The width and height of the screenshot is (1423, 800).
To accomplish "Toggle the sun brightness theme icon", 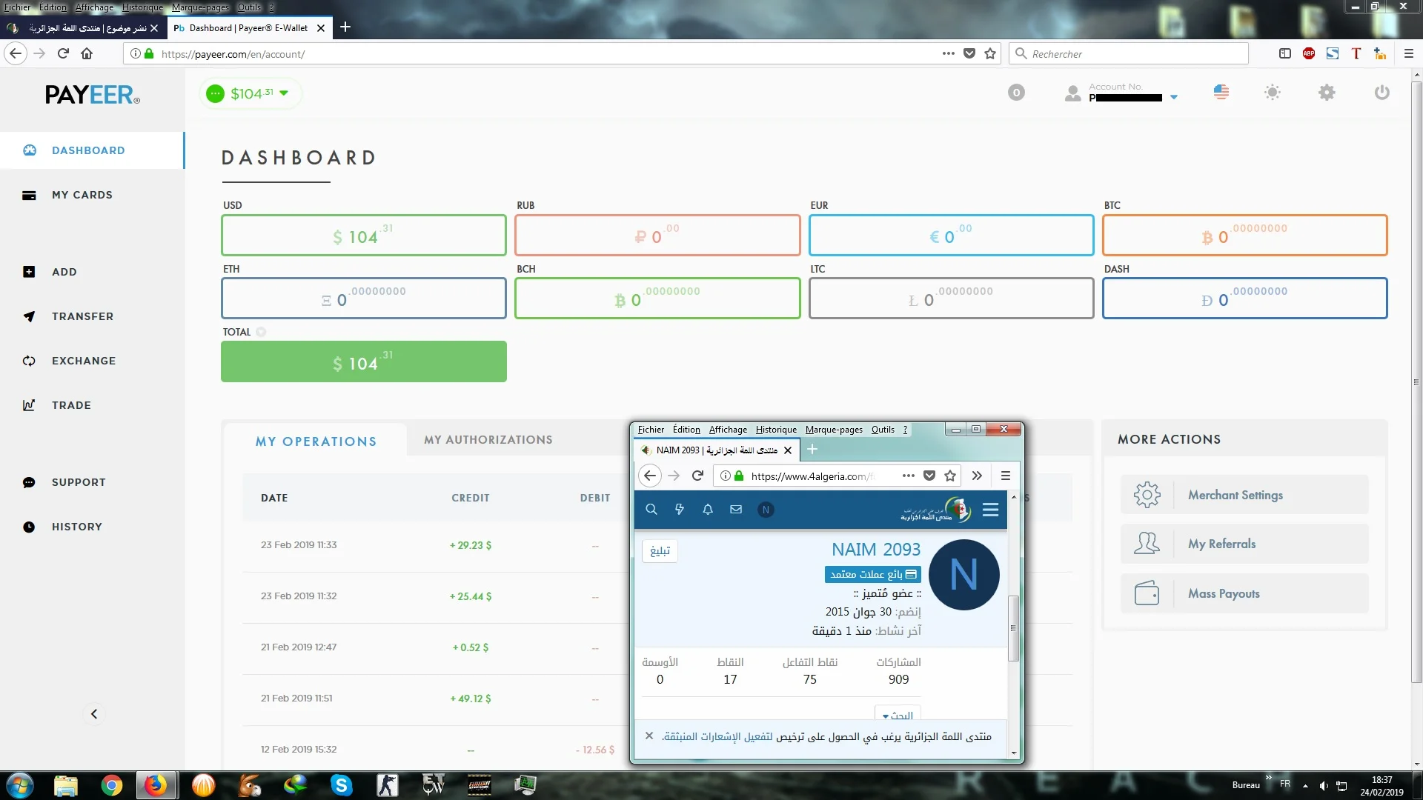I will 1272,93.
